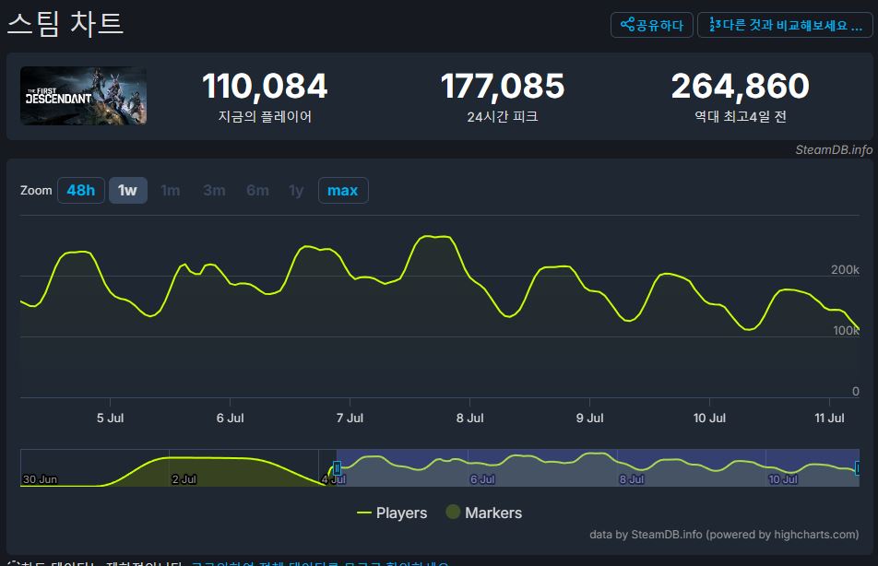
Task: Select the 1w zoom range
Action: click(x=127, y=191)
